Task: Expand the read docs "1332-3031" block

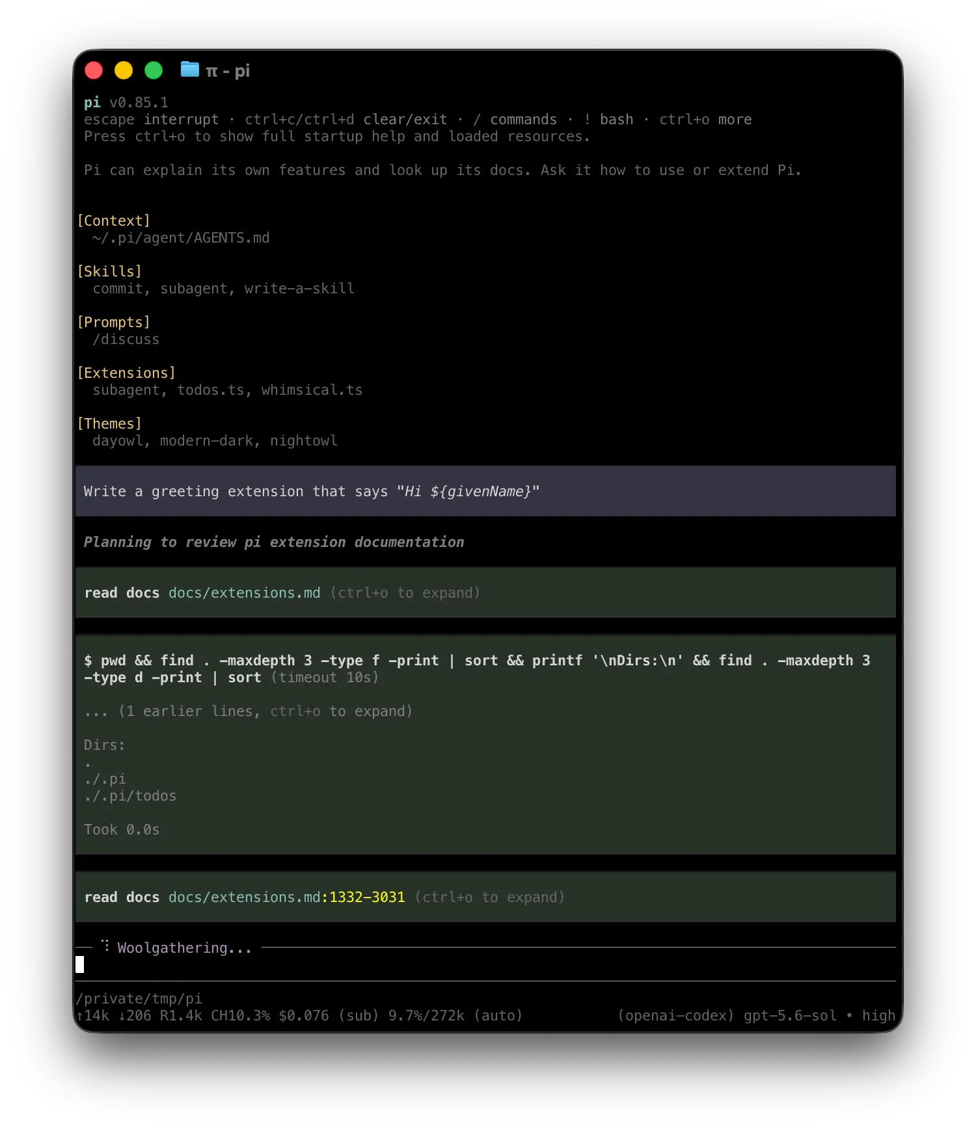Action: point(485,897)
